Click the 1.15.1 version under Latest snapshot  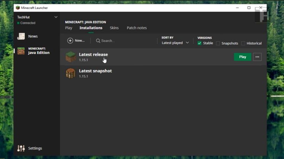coord(83,76)
